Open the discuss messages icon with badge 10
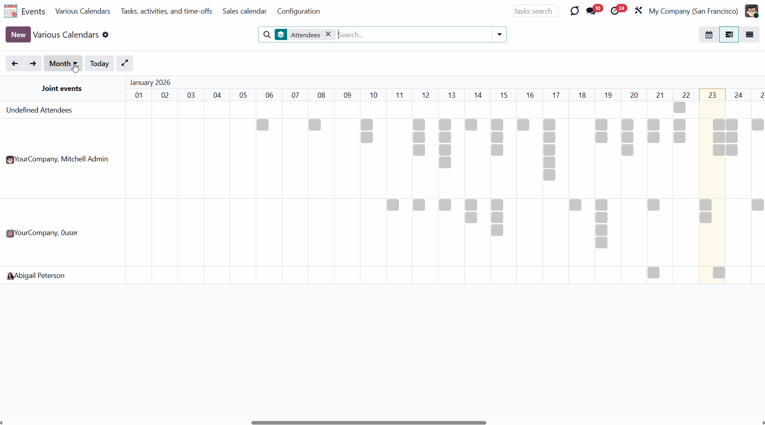The image size is (765, 425). [x=591, y=11]
